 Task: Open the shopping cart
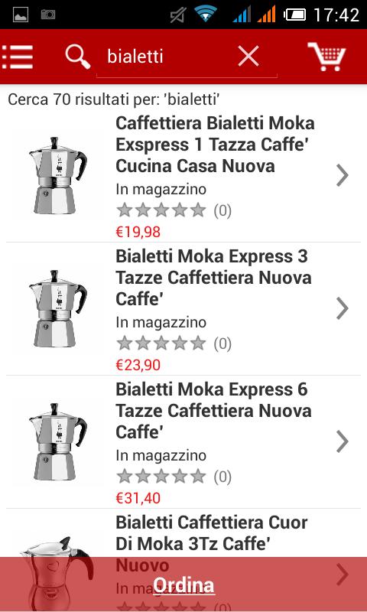(326, 57)
